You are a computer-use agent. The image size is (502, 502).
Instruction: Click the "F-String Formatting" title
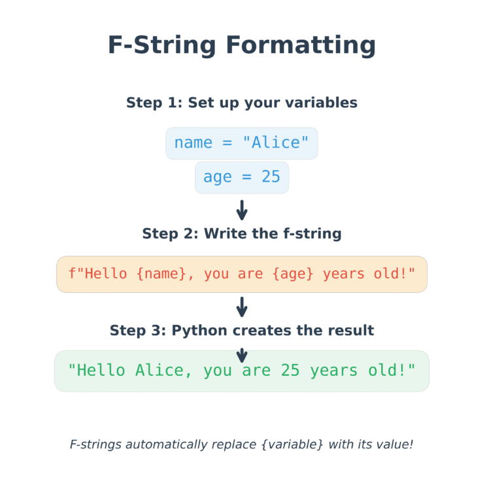pyautogui.click(x=242, y=46)
